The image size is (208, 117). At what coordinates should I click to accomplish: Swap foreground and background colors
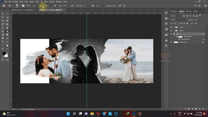click(7, 53)
